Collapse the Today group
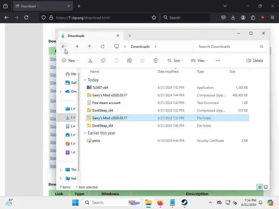The height and width of the screenshot is (209, 279). pos(85,80)
